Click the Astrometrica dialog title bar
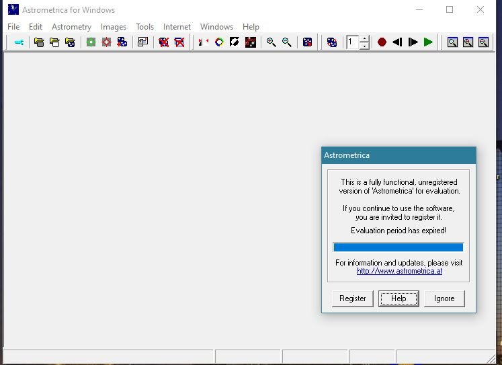The width and height of the screenshot is (502, 365). point(399,155)
